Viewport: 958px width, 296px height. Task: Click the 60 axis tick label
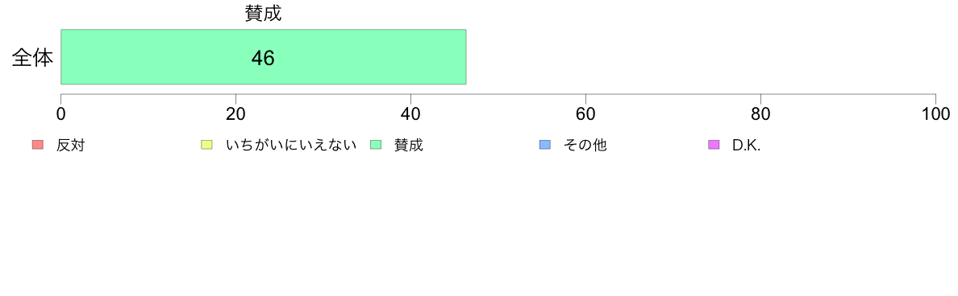586,114
